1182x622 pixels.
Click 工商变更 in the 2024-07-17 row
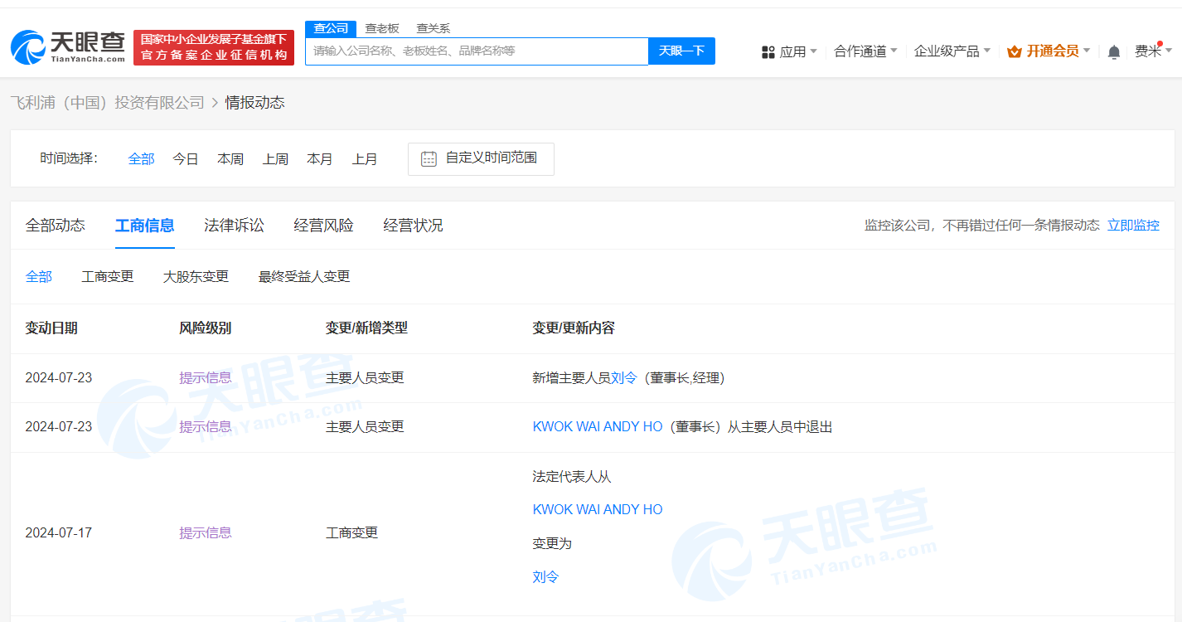click(352, 532)
